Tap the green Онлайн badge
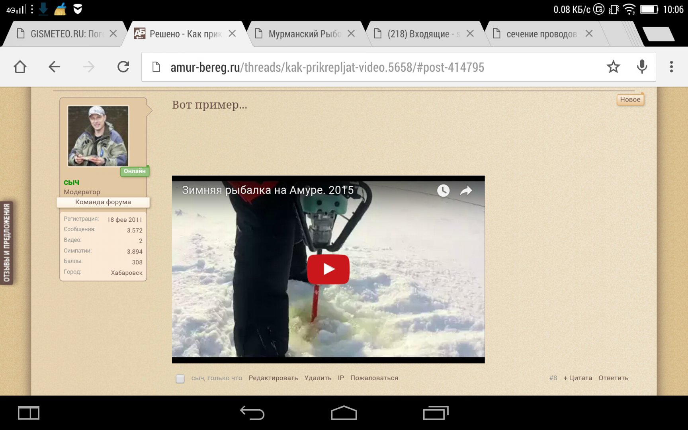This screenshot has width=688, height=430. pos(135,171)
